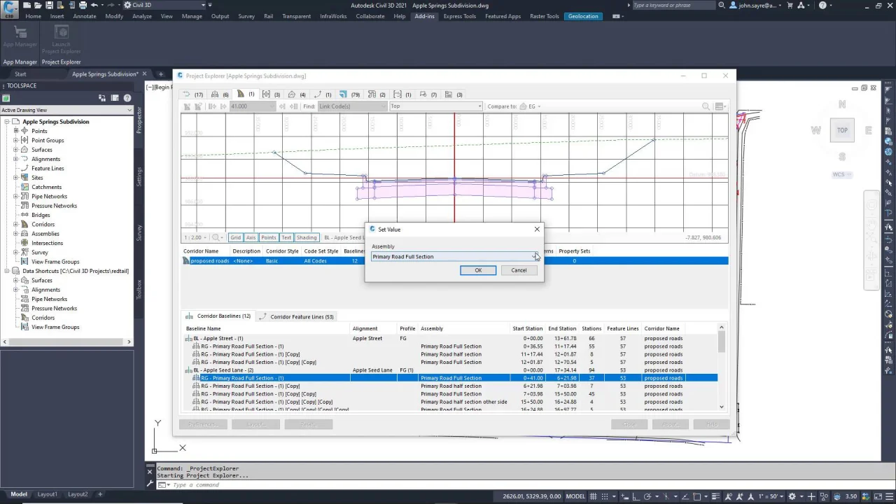This screenshot has width=896, height=504.
Task: Click Cancel in the Set Value dialog
Action: pyautogui.click(x=519, y=270)
